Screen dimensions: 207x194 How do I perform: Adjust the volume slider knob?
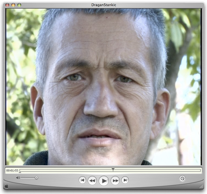point(36,178)
